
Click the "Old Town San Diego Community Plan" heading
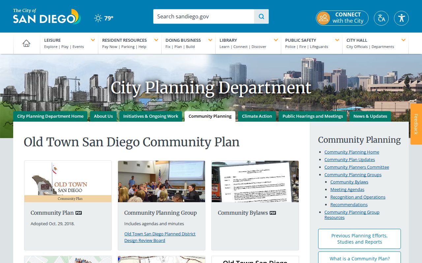click(132, 142)
